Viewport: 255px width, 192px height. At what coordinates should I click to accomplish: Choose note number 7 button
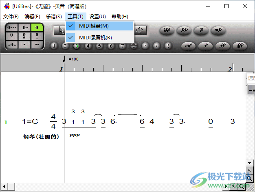click(122, 46)
